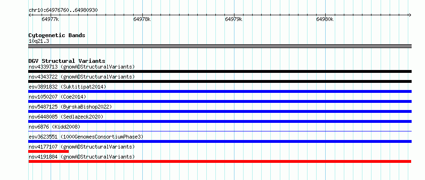Screen dimensions: 425x180
Task: Click the 64980k ruler tick label
Action: pyautogui.click(x=325, y=19)
